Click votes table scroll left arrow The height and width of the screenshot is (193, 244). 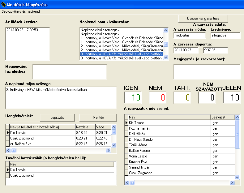coord(127,182)
